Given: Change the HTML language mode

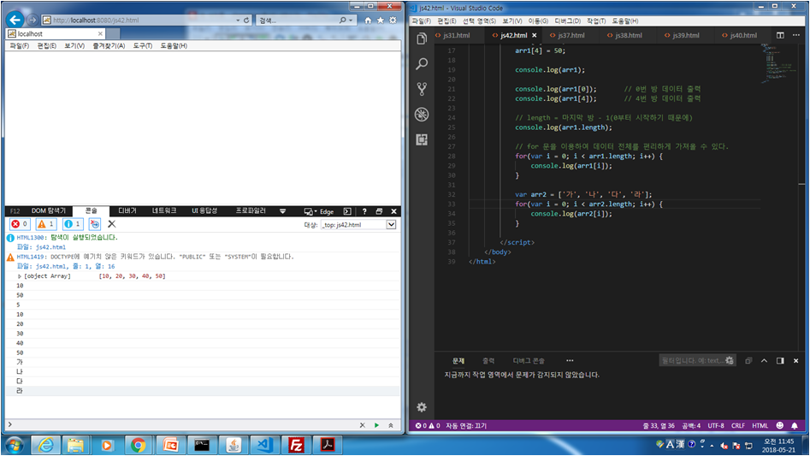Looking at the screenshot, I should (760, 425).
